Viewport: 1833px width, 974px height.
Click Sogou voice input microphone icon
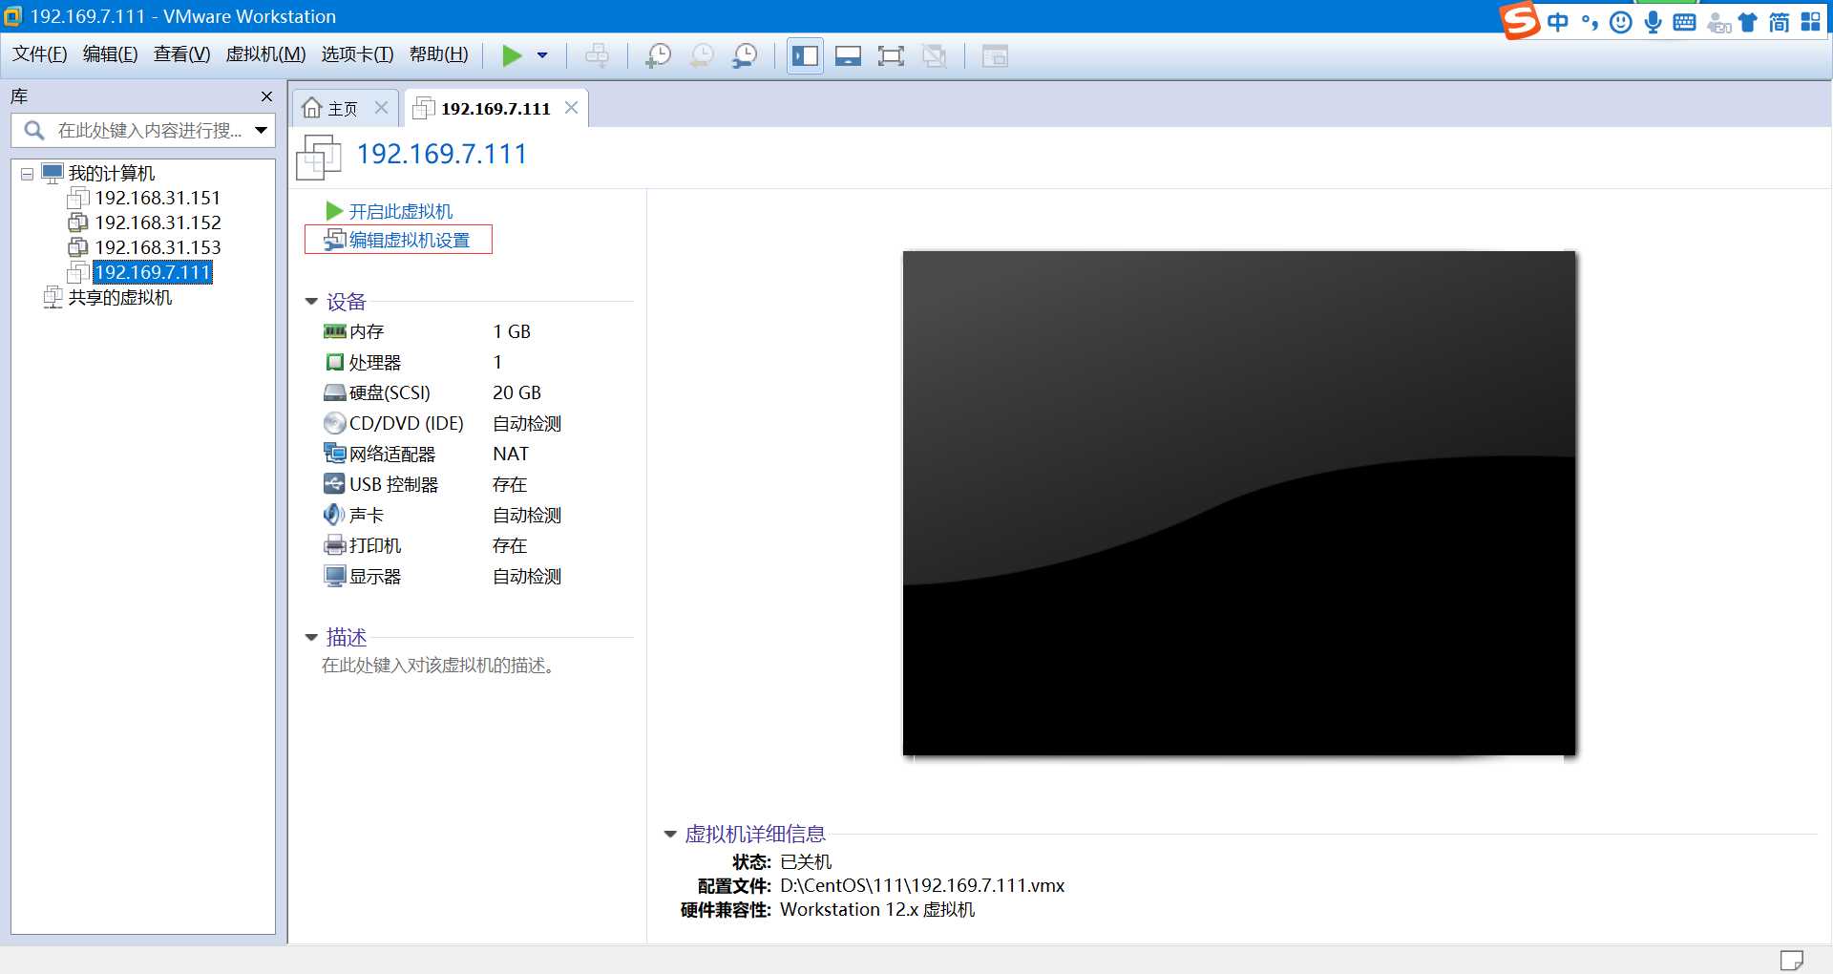tap(1654, 22)
